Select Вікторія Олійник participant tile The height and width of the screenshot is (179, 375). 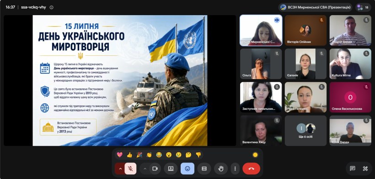(305, 30)
